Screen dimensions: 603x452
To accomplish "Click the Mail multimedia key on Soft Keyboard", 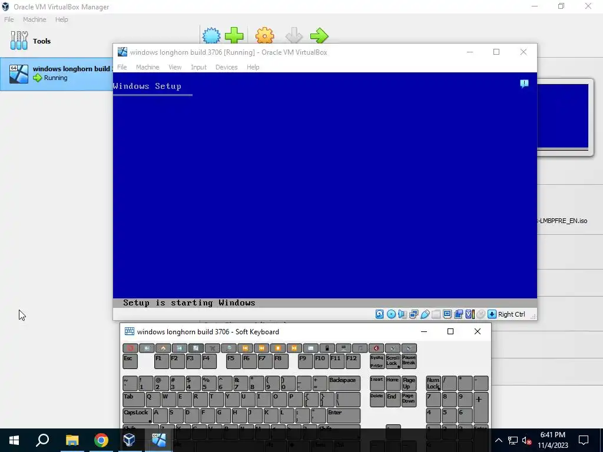I will (311, 348).
